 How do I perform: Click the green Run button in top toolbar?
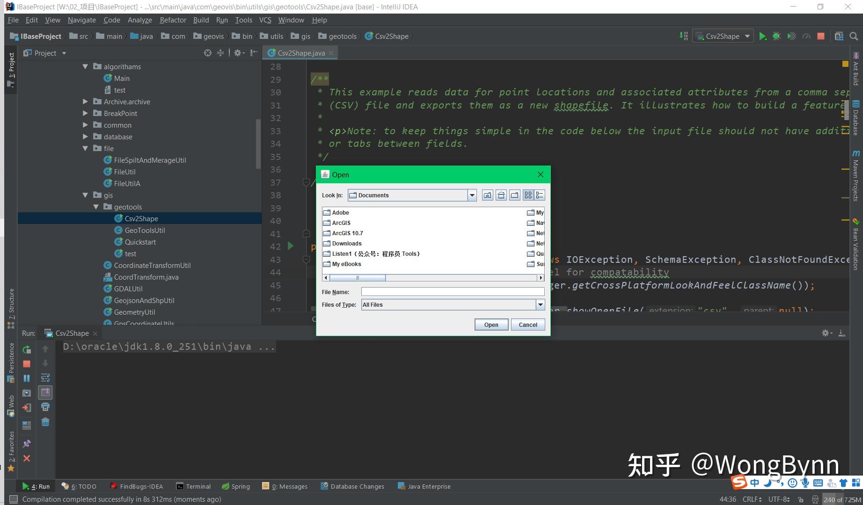point(762,36)
